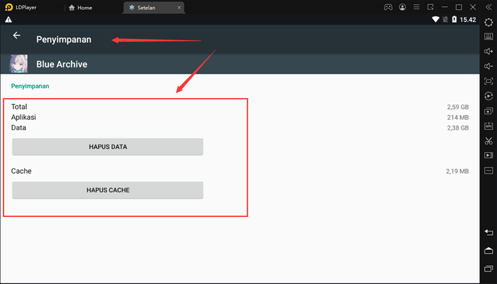
Task: Click the 2,19 MB cache value
Action: (x=457, y=171)
